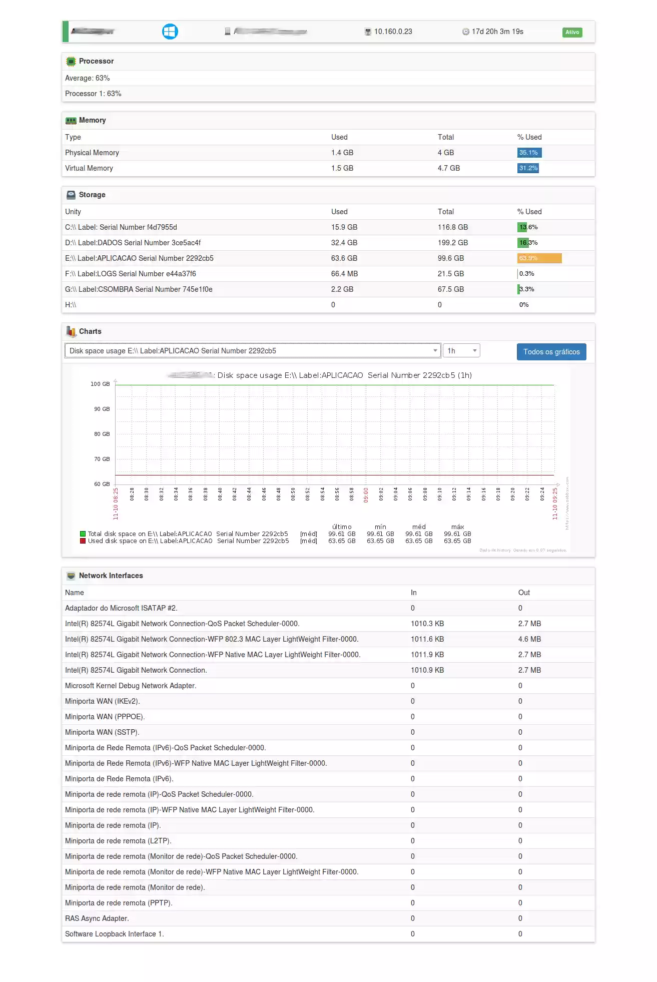The height and width of the screenshot is (982, 657).
Task: Click the Memory RAM icon
Action: [x=71, y=121]
